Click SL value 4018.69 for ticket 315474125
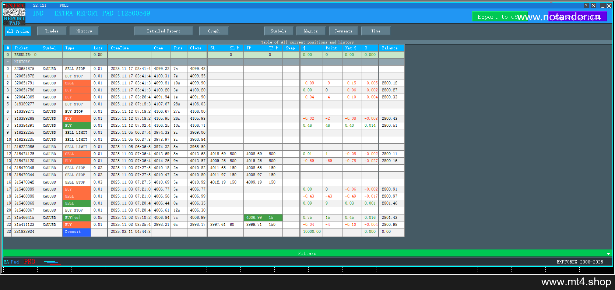Viewport: 615px width, 290px height. (217, 154)
